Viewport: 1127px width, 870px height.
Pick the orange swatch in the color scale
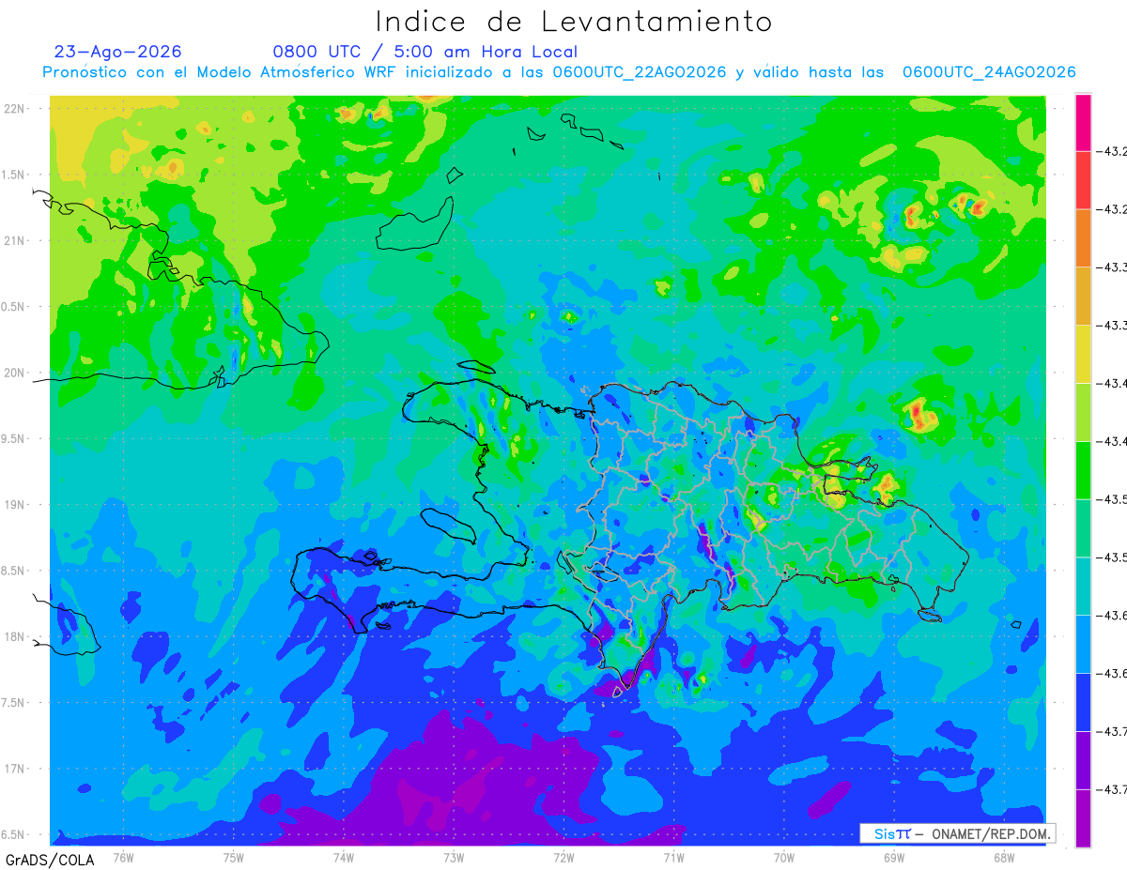[1083, 237]
